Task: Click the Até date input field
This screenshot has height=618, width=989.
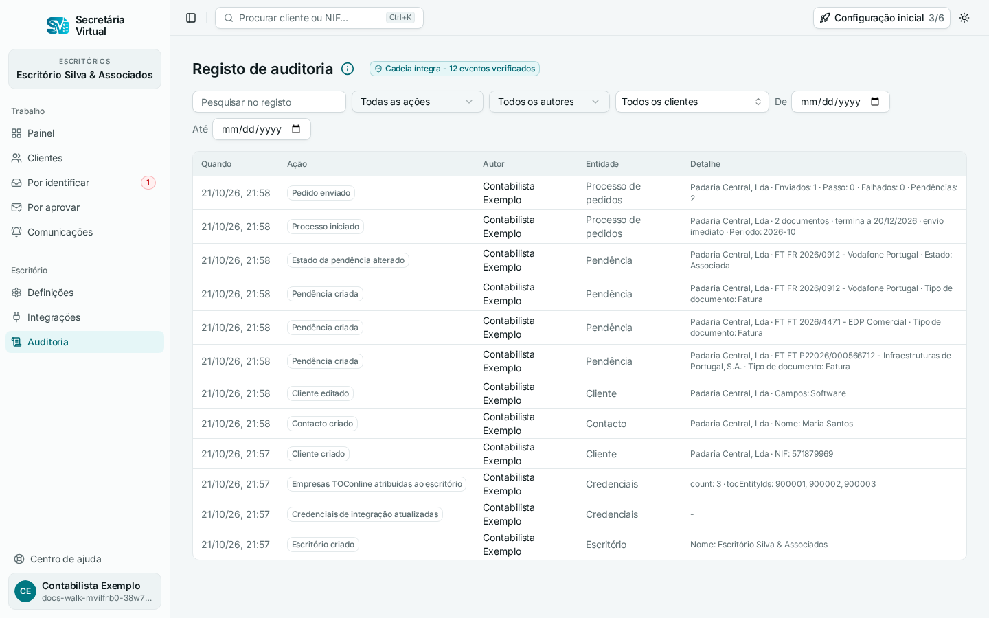Action: tap(262, 129)
